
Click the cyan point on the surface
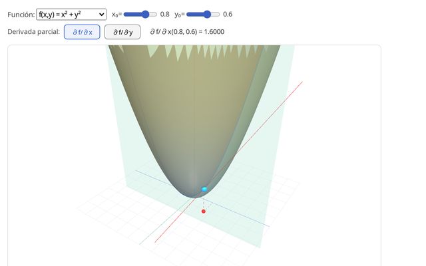click(x=204, y=190)
